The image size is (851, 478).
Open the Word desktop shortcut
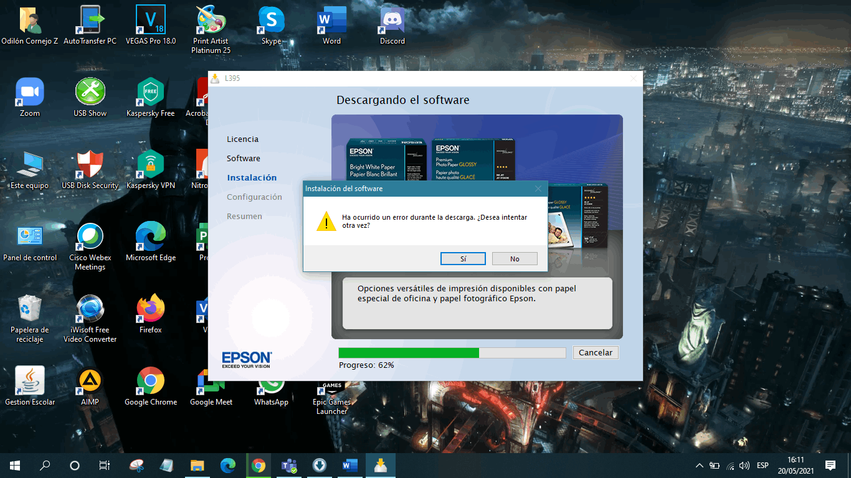[x=331, y=26]
